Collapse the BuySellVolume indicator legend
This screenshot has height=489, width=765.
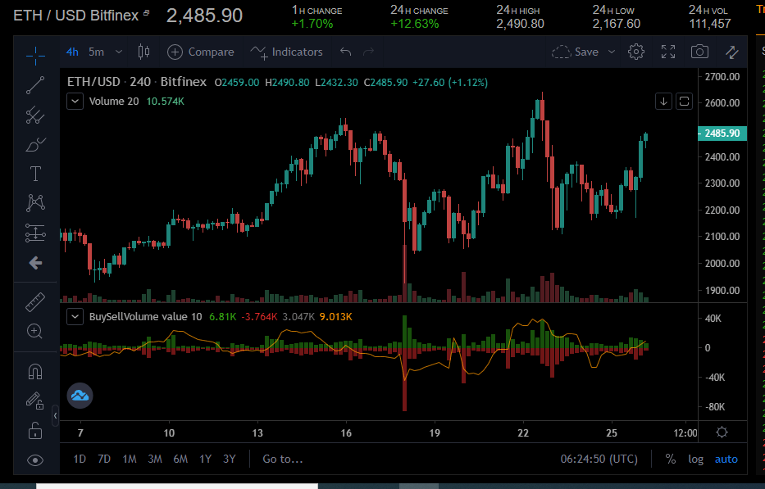[75, 317]
